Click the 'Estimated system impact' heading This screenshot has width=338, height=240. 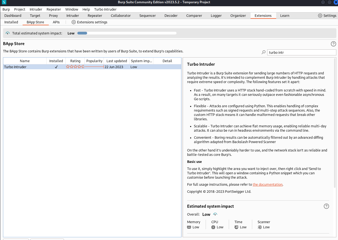[x=211, y=206]
